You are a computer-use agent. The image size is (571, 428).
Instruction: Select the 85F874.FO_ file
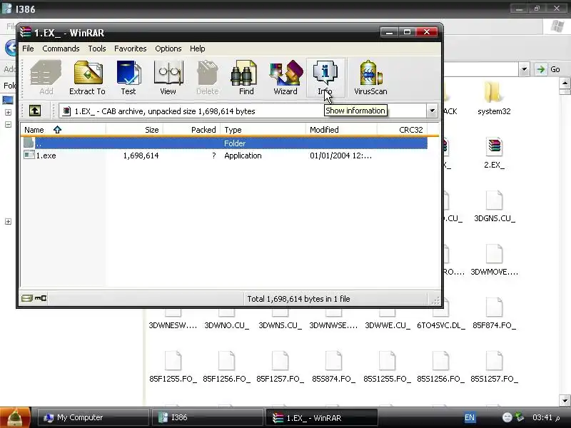point(494,313)
